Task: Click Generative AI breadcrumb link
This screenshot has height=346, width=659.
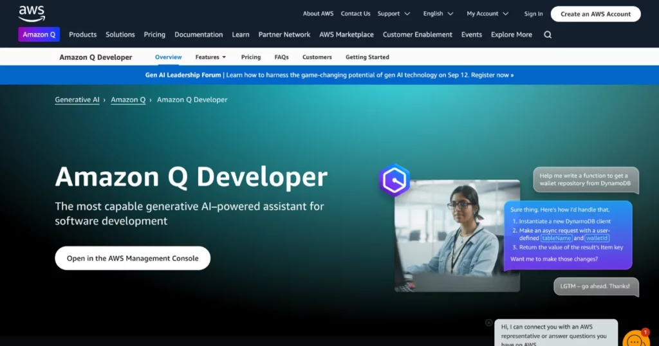Action: click(77, 100)
